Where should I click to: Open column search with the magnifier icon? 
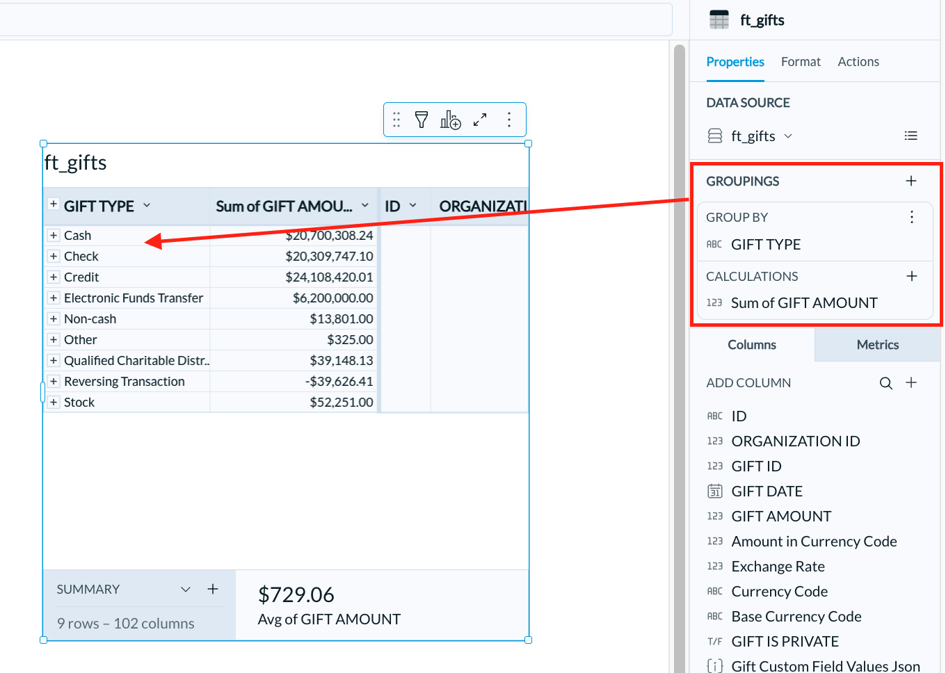click(x=885, y=382)
